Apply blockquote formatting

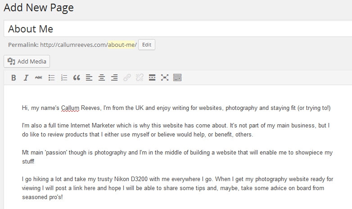point(77,78)
